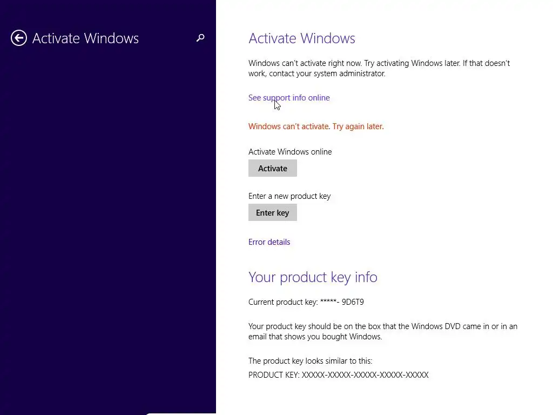Click the 'Your product key should be on the box' paragraph
The image size is (553, 415).
[383, 331]
